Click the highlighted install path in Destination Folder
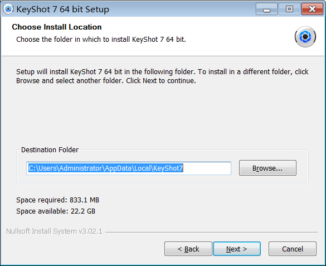 (x=106, y=168)
